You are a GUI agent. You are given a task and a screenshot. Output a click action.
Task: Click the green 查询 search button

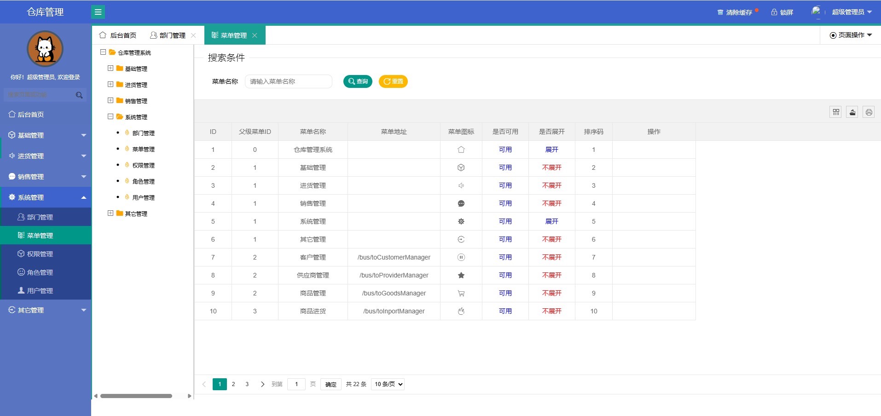point(358,81)
